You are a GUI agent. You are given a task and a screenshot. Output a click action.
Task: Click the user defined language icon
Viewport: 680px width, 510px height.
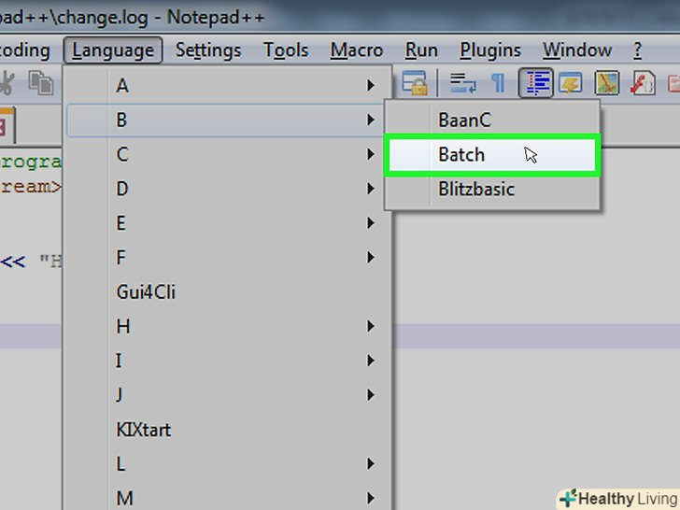[571, 82]
